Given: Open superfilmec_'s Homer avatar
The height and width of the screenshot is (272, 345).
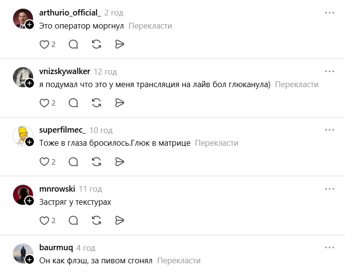Looking at the screenshot, I should [x=22, y=135].
